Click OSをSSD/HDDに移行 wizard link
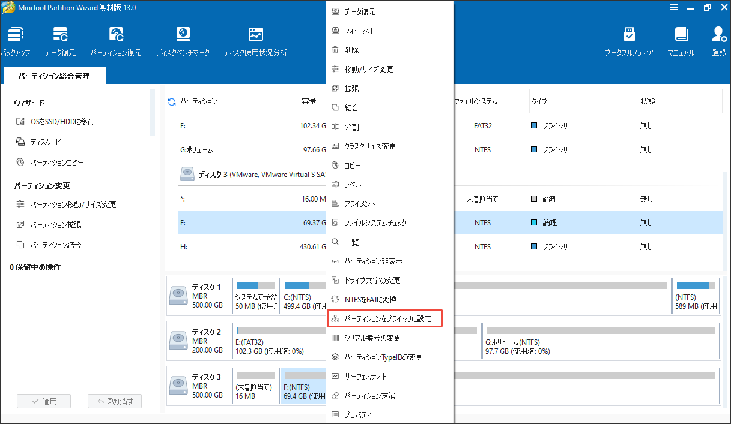The width and height of the screenshot is (731, 424). click(x=62, y=122)
